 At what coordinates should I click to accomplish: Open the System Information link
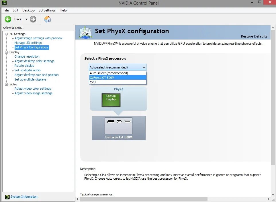[x=24, y=197]
